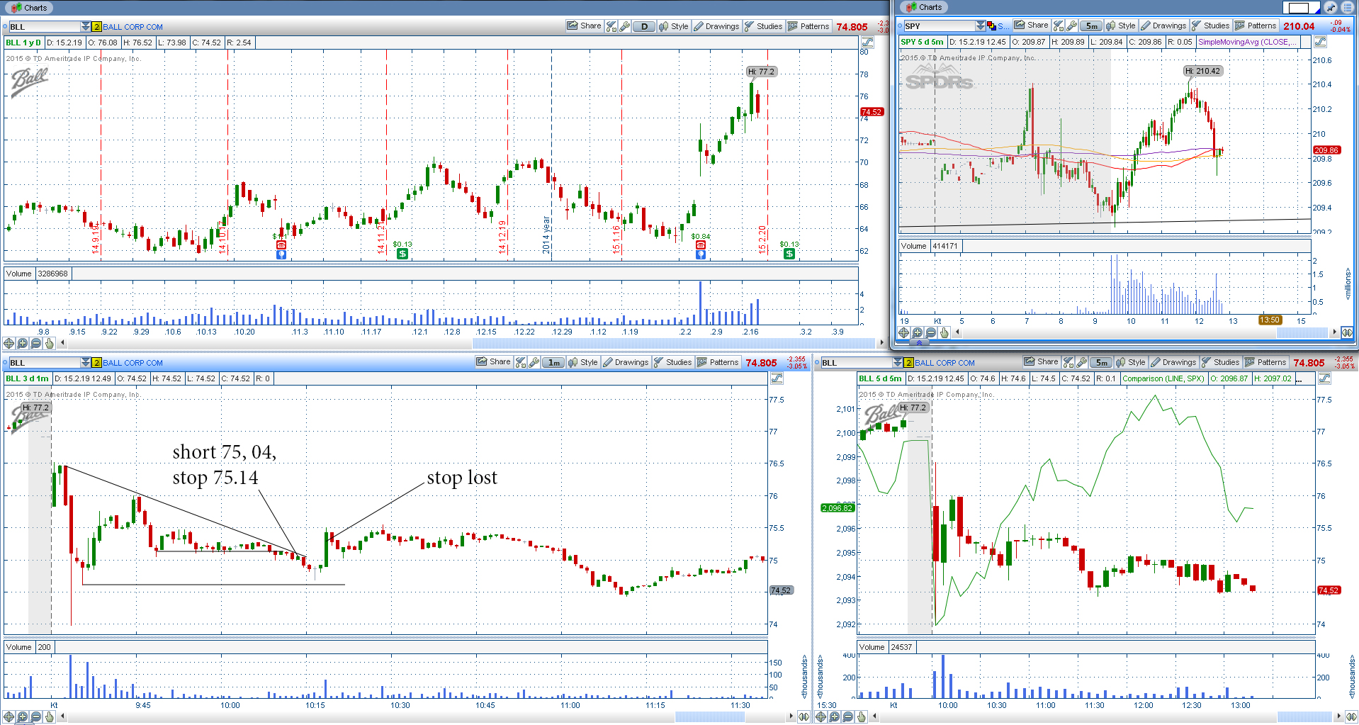Zoom out on the BLL 1m chart
The height and width of the screenshot is (725, 1359).
click(35, 716)
